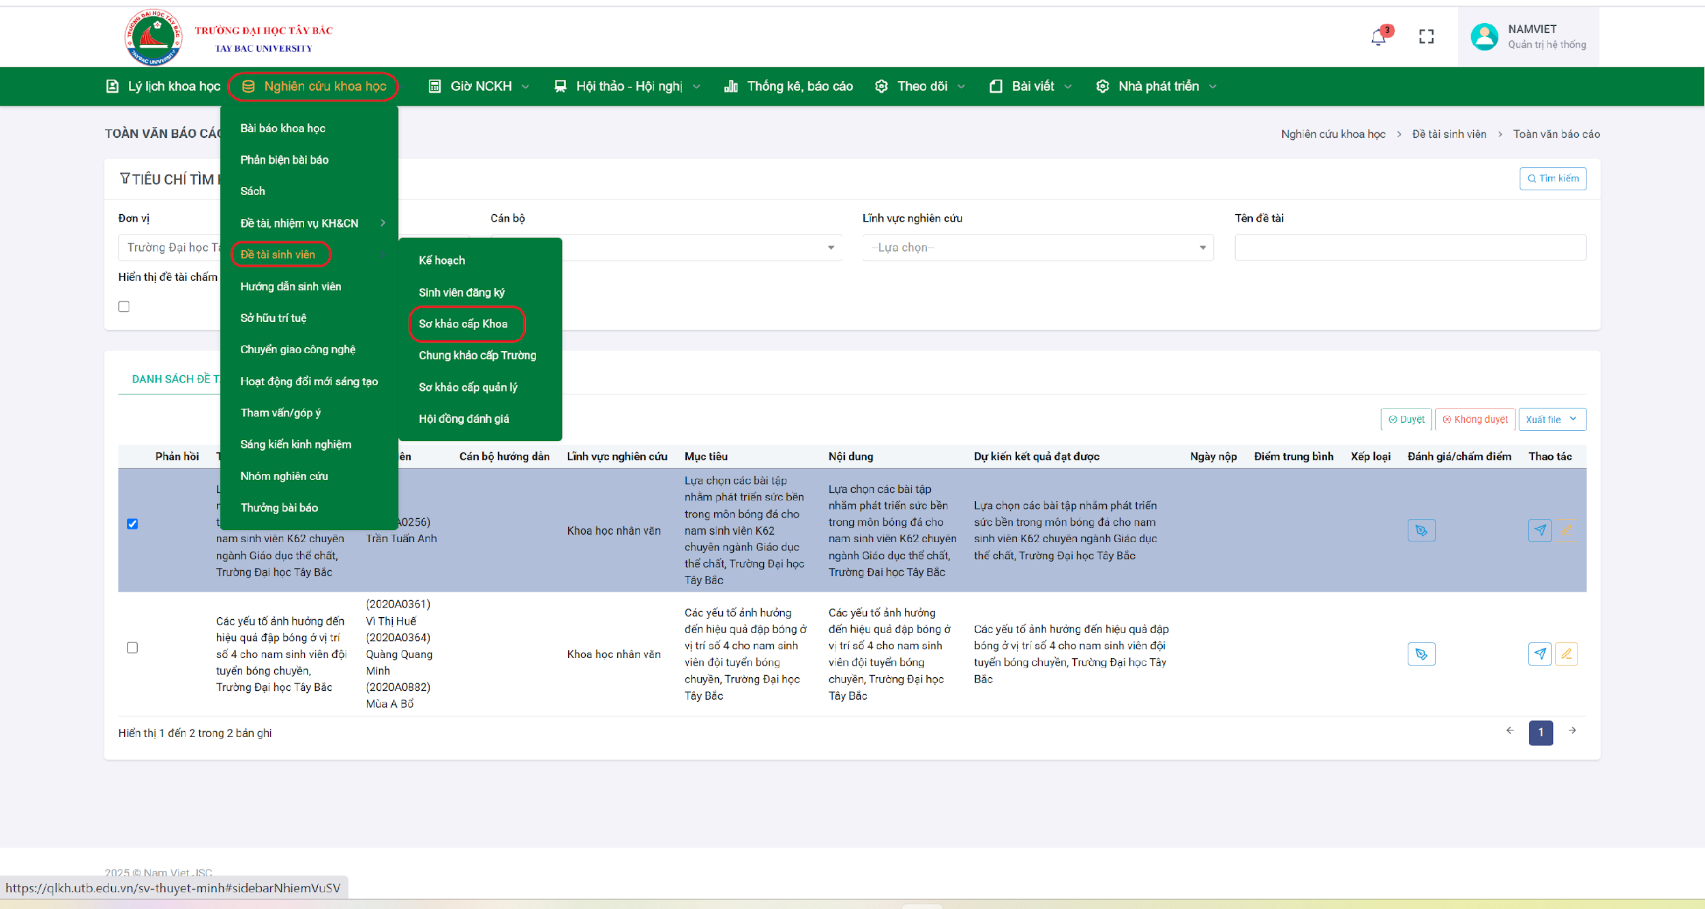This screenshot has height=909, width=1705.
Task: Select Hội đồng đánh giá submenu item
Action: [x=464, y=419]
